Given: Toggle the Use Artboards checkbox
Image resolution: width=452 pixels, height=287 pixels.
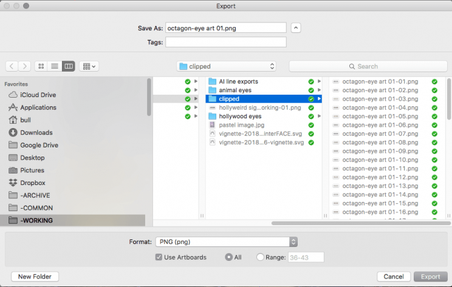Looking at the screenshot, I should pos(159,257).
